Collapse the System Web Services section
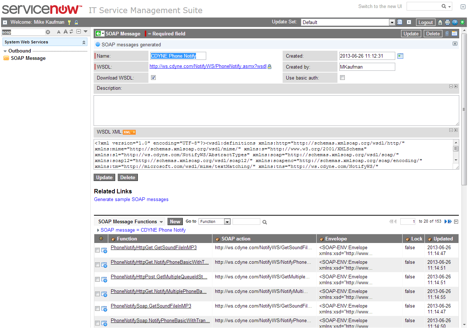The width and height of the screenshot is (468, 328). click(84, 42)
